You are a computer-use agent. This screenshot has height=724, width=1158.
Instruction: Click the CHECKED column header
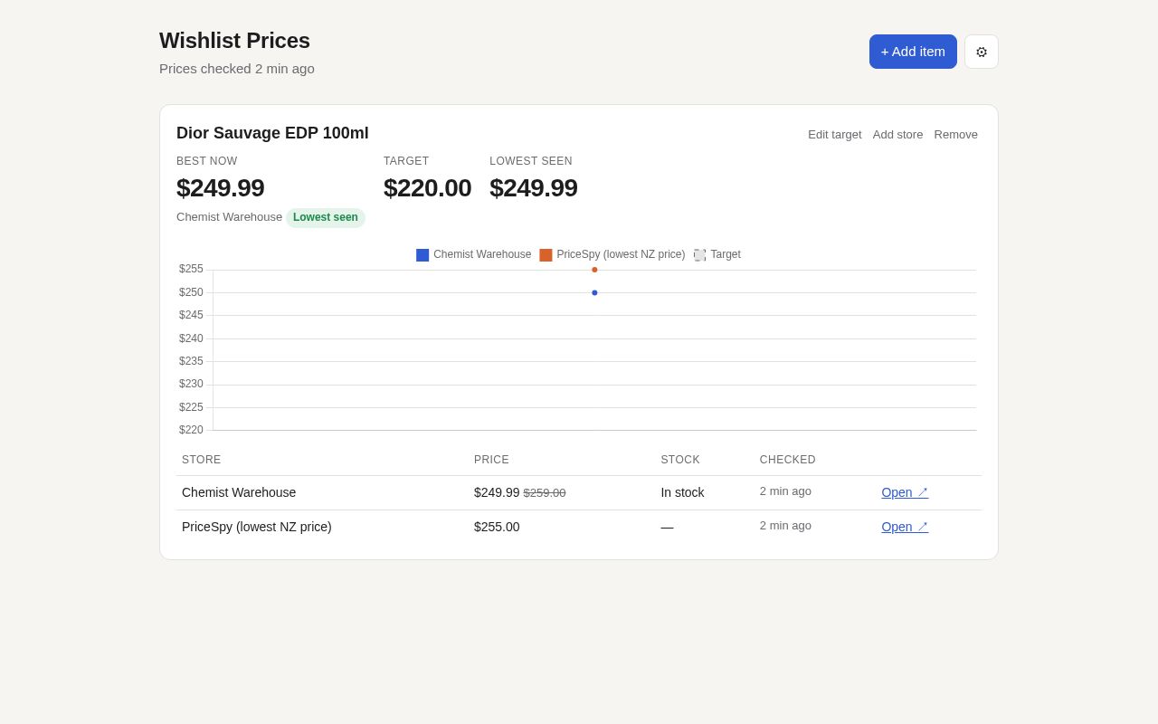click(788, 460)
